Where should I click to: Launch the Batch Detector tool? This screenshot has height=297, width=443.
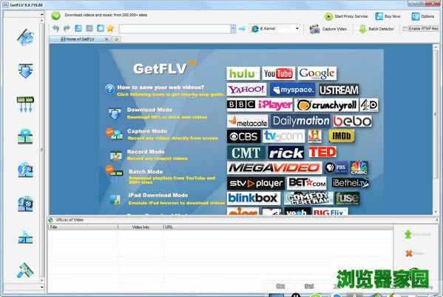[376, 29]
